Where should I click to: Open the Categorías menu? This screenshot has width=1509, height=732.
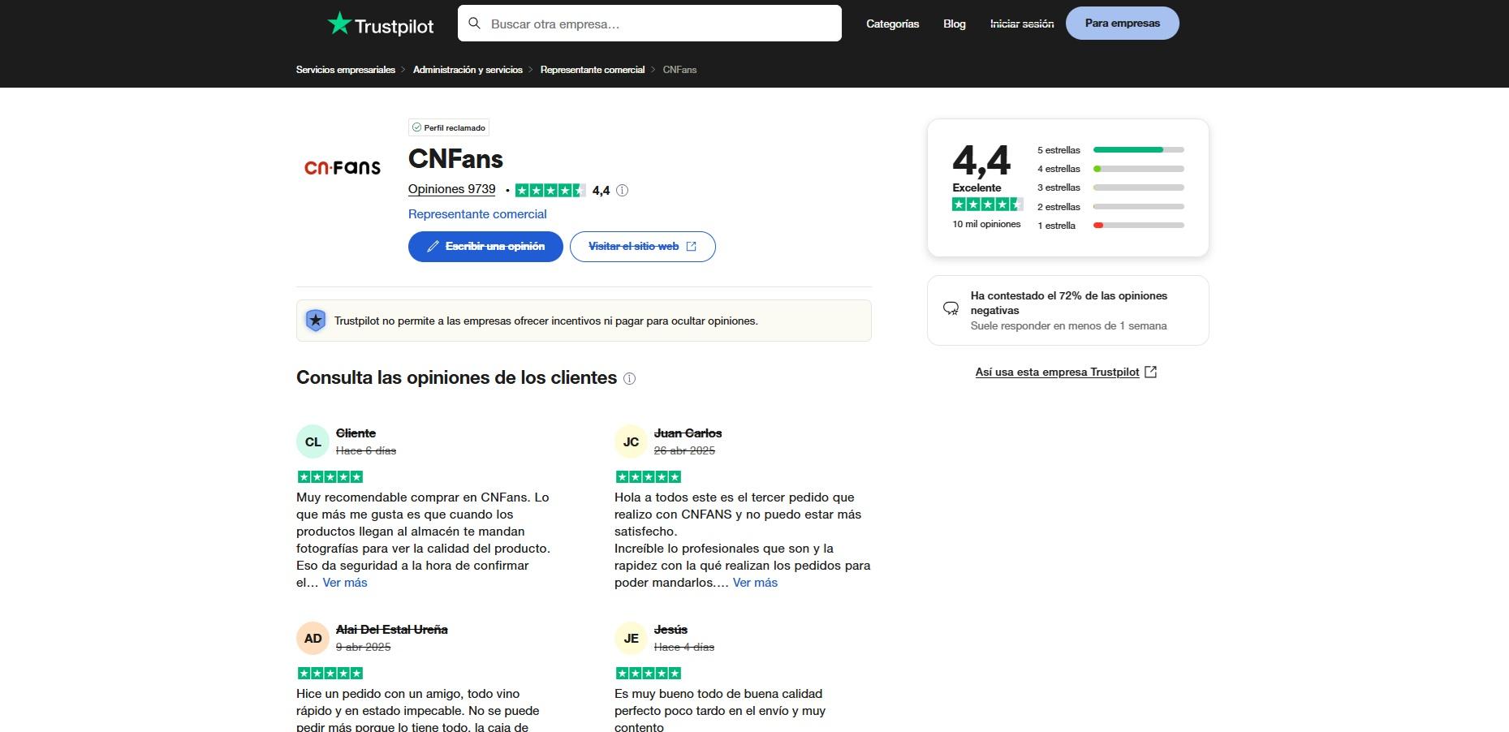pos(892,24)
